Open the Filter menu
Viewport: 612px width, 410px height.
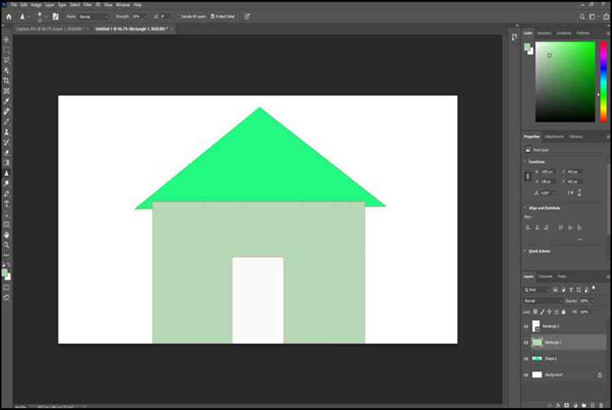[x=88, y=5]
